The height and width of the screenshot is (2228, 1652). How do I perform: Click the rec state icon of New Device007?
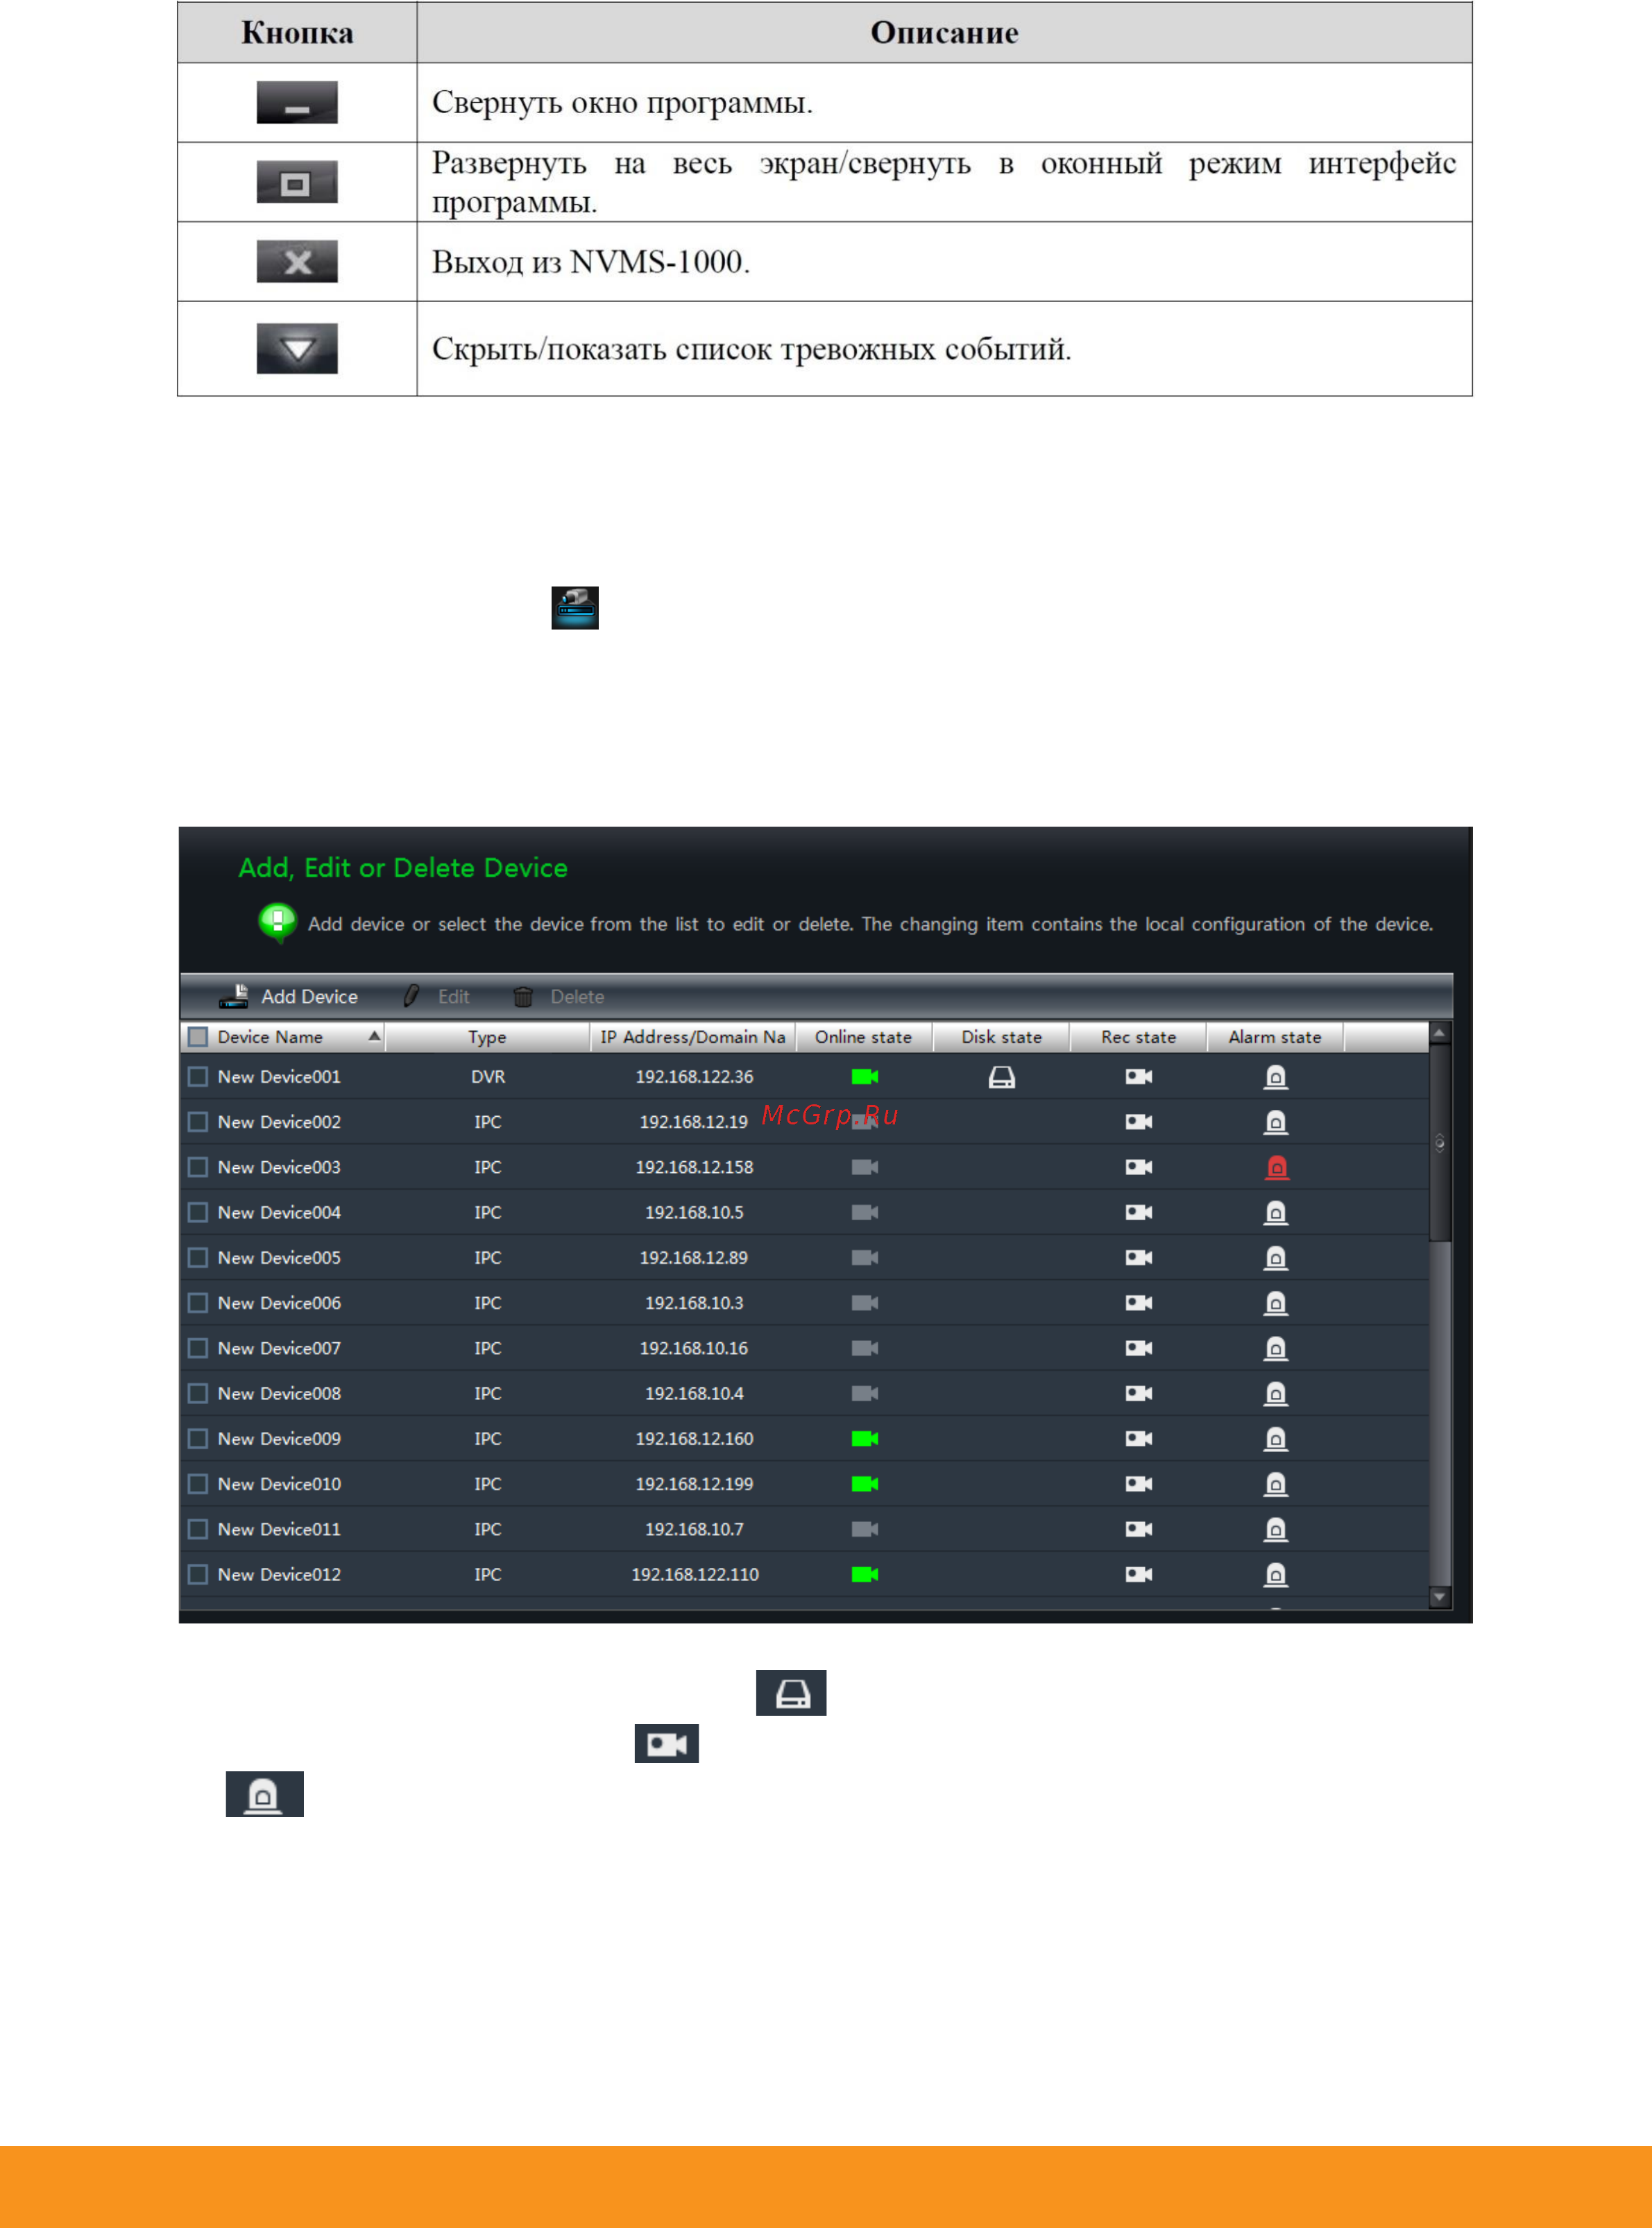tap(1139, 1348)
